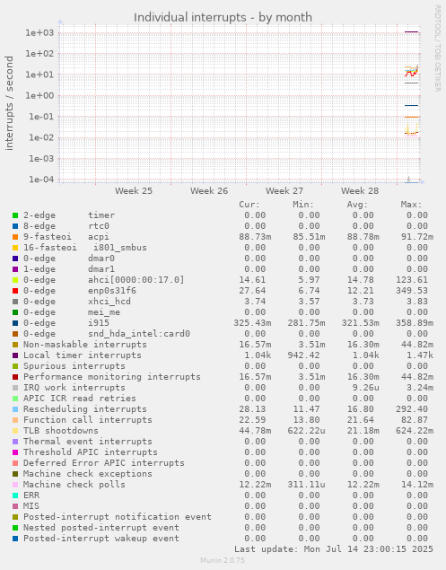The height and width of the screenshot is (570, 446).
Task: Click the magenta Threshold APIC interrupts swatch
Action: 15,452
